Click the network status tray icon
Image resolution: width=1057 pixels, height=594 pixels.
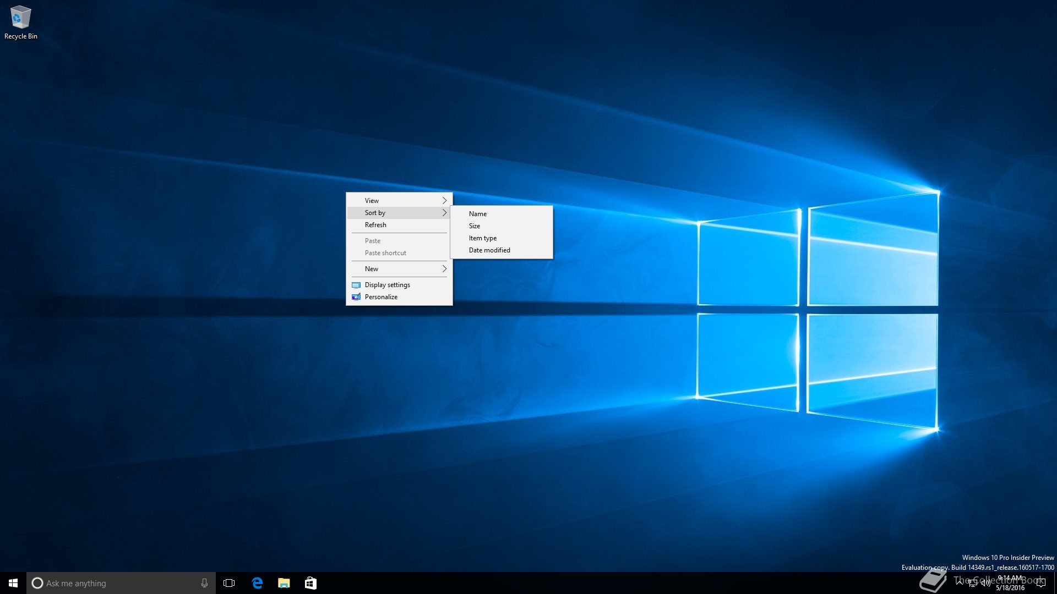pyautogui.click(x=973, y=583)
